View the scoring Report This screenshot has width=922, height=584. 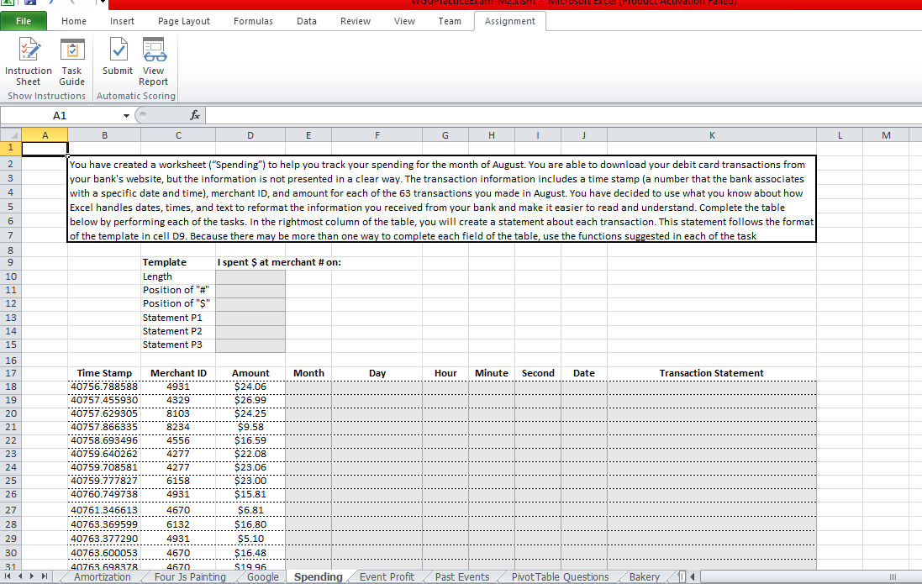pyautogui.click(x=154, y=61)
